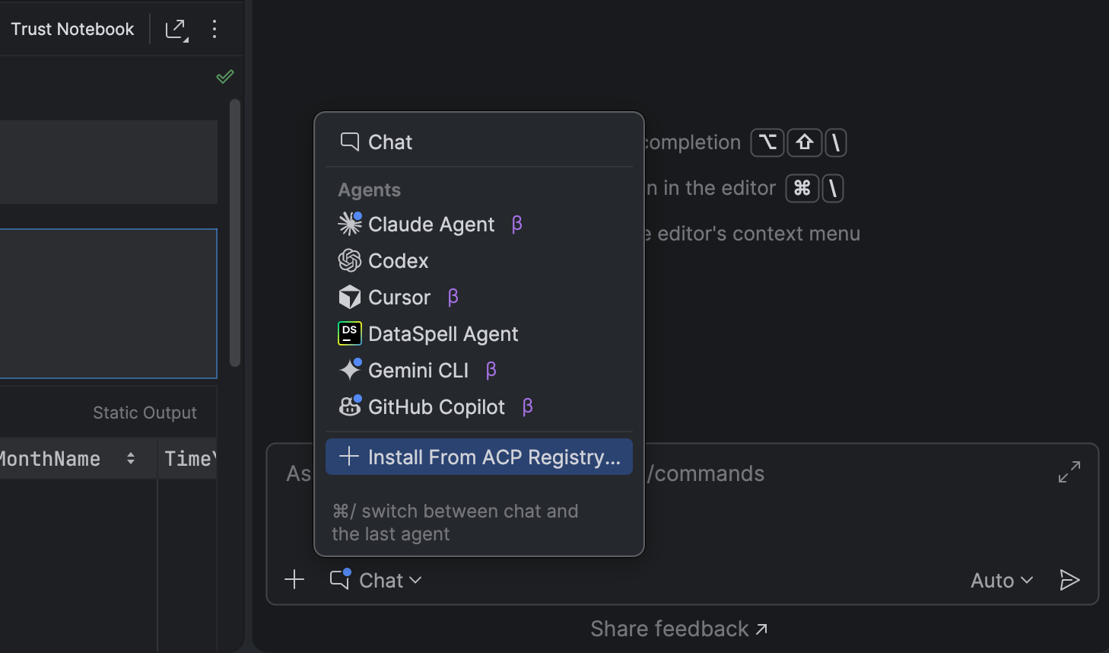Open the Share feedback link

[x=678, y=629]
